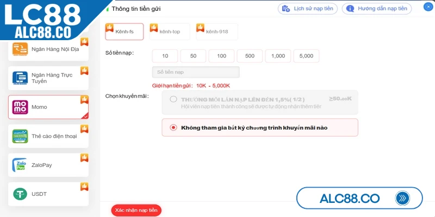This screenshot has width=435, height=217.
Task: Click thumbs-up badge on kênh-918
Action: click(x=200, y=28)
